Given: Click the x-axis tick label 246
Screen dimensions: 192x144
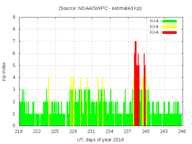Looking at the screenshot, I should pos(182,131).
